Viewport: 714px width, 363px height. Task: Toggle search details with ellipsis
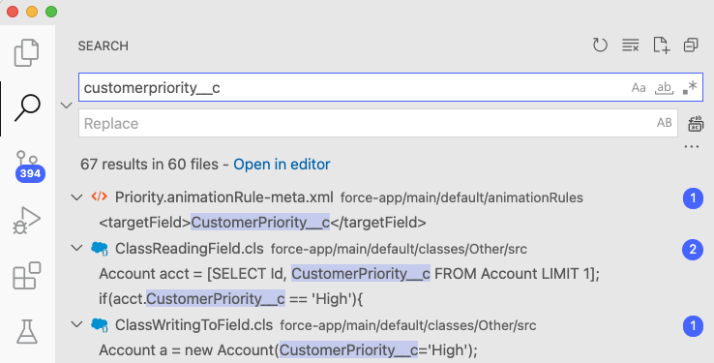tap(691, 147)
